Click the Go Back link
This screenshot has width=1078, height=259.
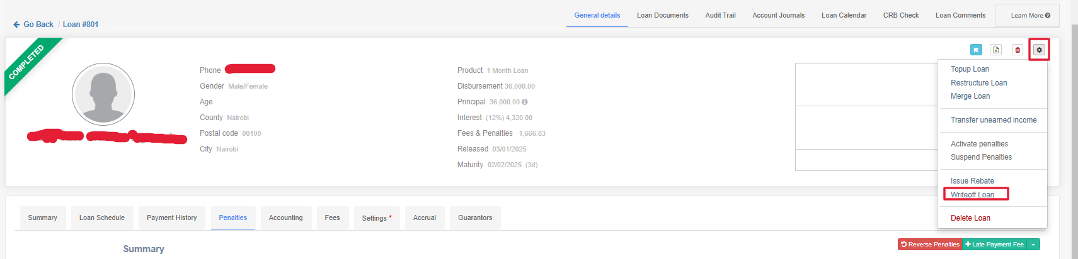click(33, 25)
